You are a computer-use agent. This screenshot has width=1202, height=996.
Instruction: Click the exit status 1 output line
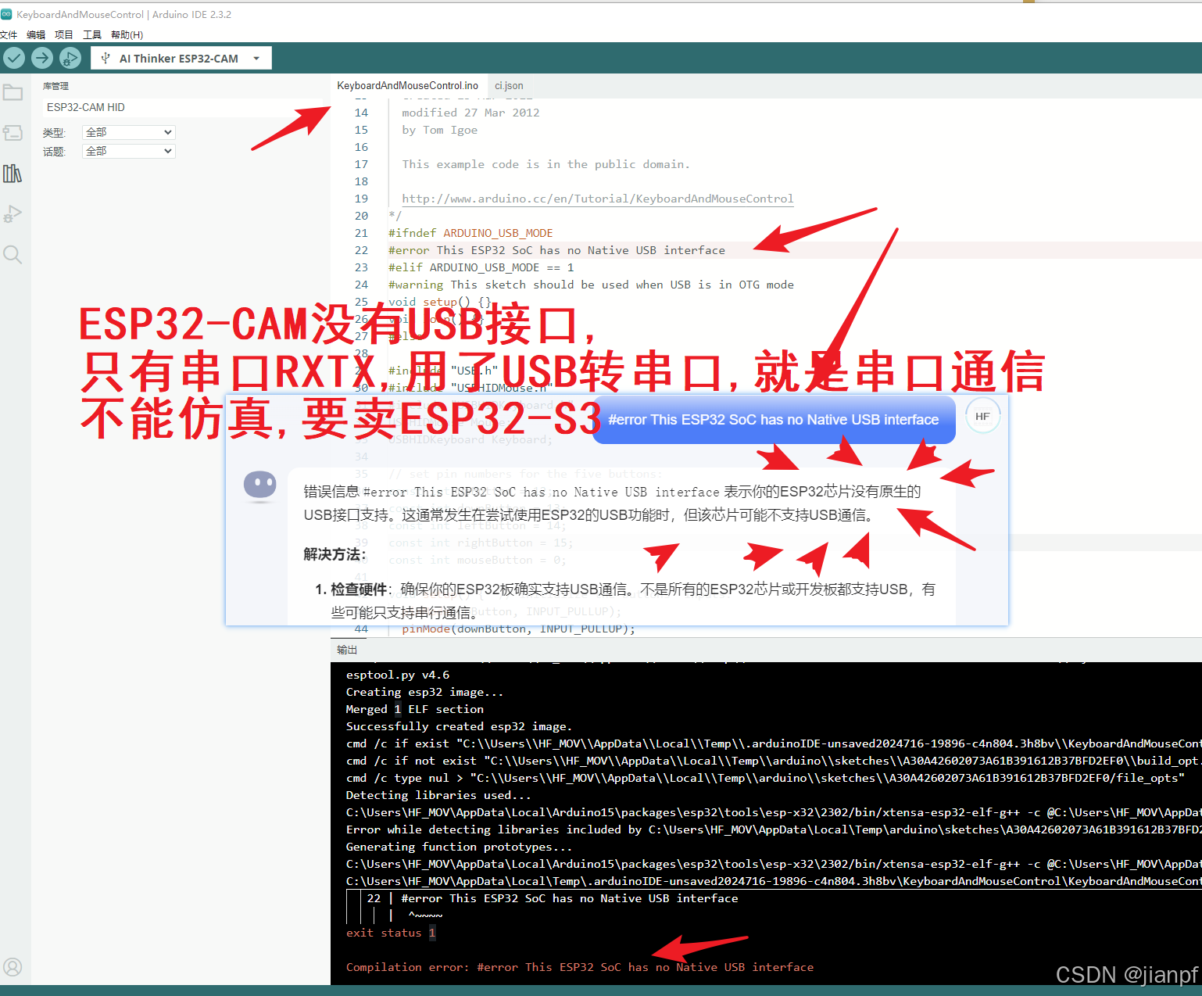391,933
